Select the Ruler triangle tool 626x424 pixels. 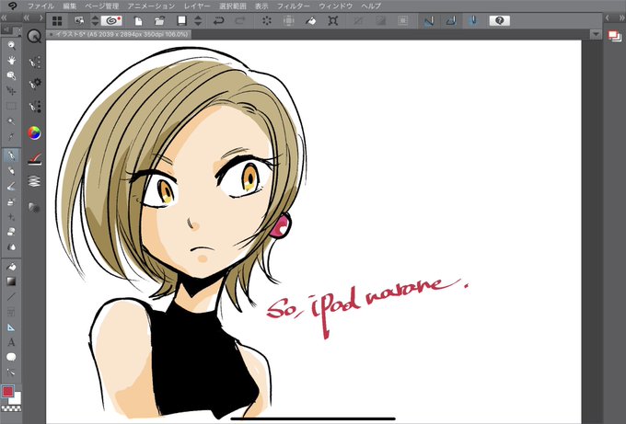pos(11,327)
